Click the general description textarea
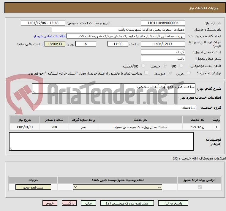The image size is (226, 211). [x=114, y=88]
